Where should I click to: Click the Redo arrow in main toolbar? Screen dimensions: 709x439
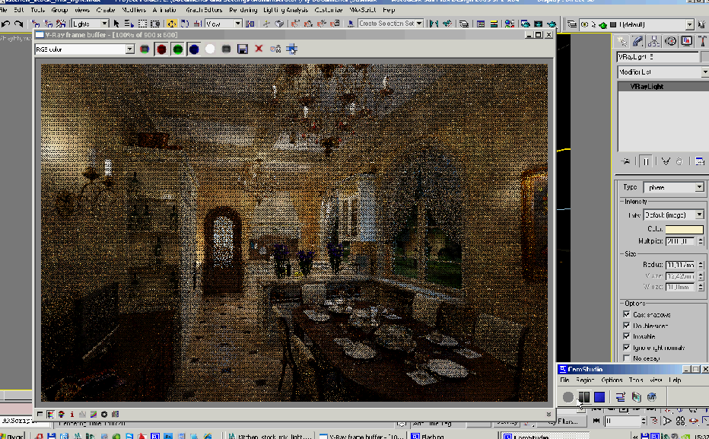(18, 24)
